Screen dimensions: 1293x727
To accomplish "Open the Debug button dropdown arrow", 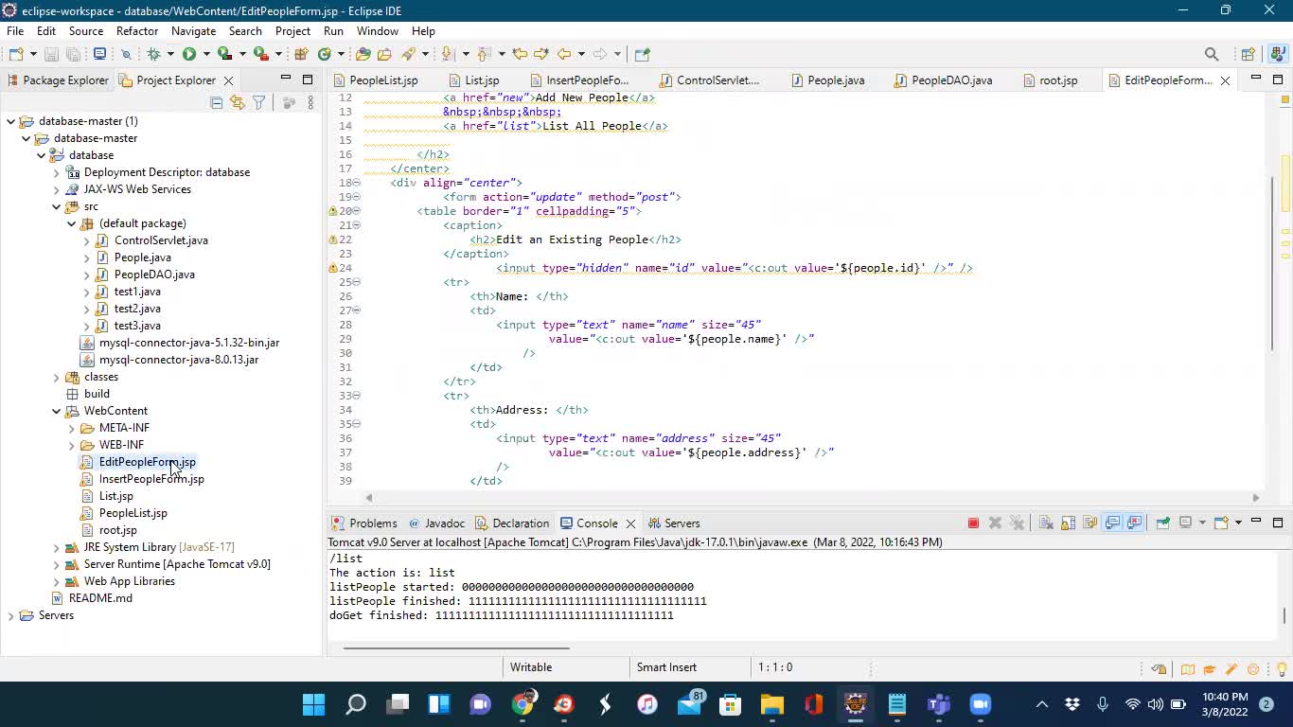I will [x=170, y=54].
